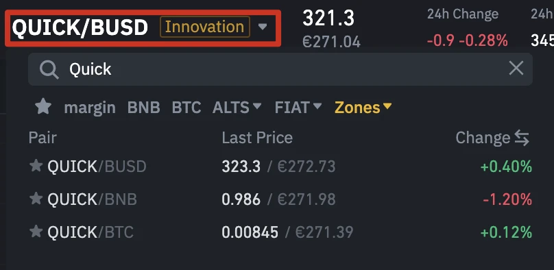554x270 pixels.
Task: Click the search magnifier icon
Action: (x=49, y=69)
